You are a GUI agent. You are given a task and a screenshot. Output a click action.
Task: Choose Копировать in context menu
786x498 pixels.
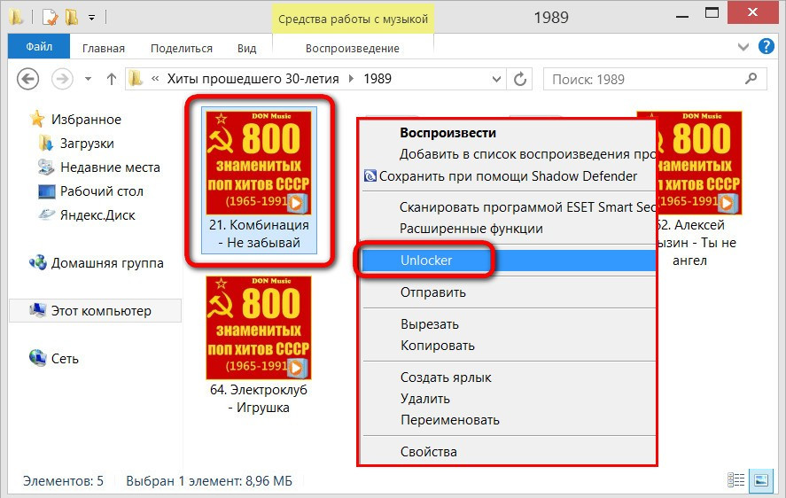[x=438, y=346]
